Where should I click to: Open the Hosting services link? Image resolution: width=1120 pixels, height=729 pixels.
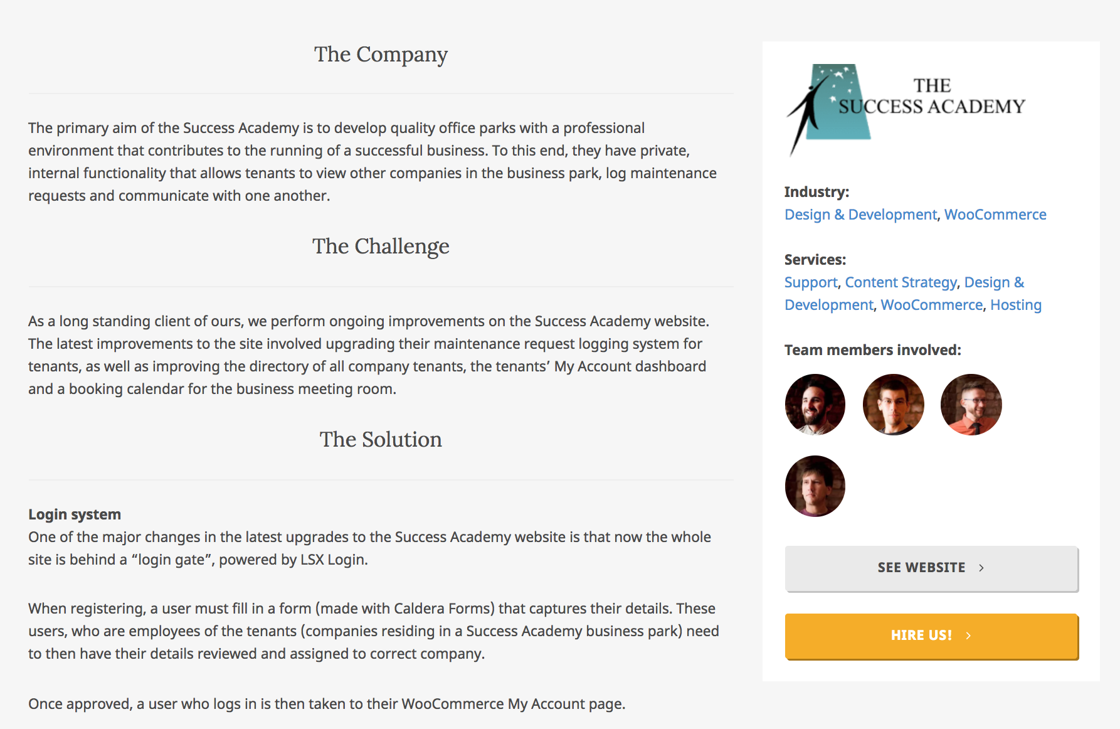coord(1016,305)
